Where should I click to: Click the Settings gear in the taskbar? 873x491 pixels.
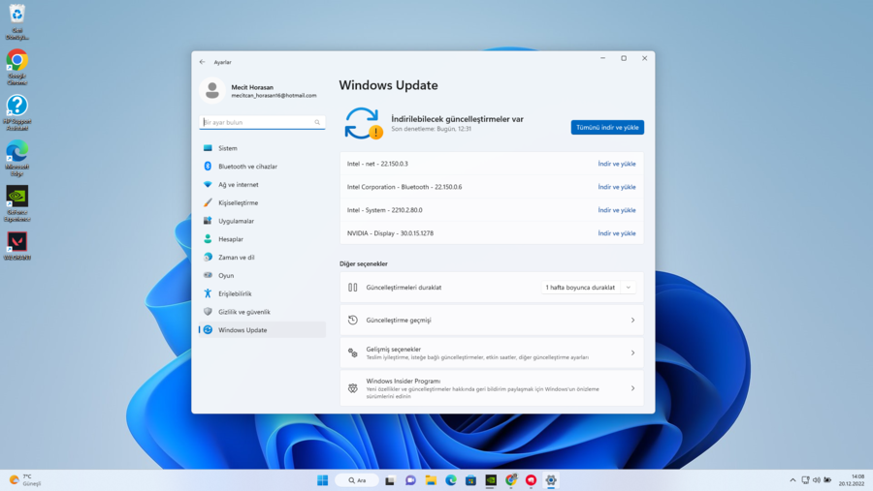point(551,480)
